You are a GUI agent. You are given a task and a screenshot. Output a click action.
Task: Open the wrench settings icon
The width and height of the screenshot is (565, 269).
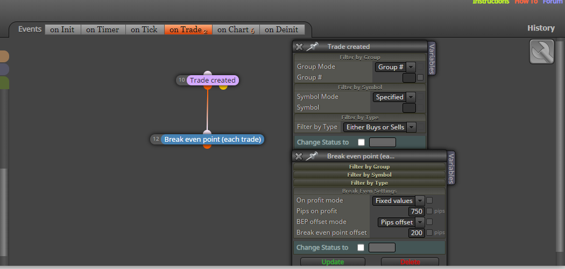click(x=541, y=52)
